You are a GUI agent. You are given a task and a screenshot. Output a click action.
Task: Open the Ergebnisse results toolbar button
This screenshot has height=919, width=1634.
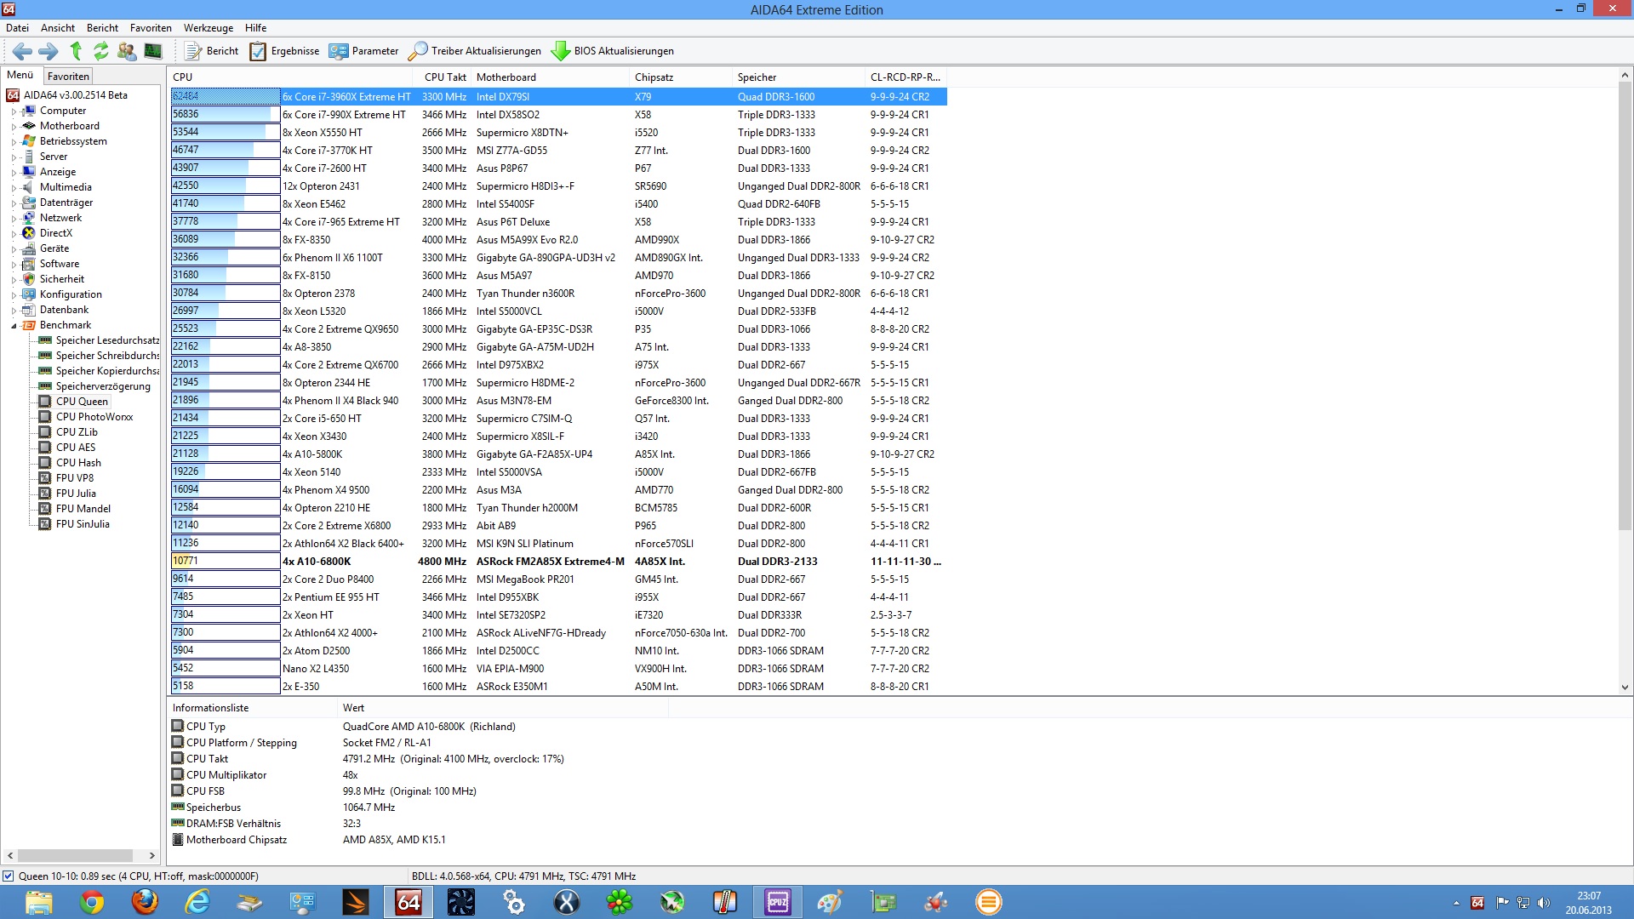click(285, 51)
